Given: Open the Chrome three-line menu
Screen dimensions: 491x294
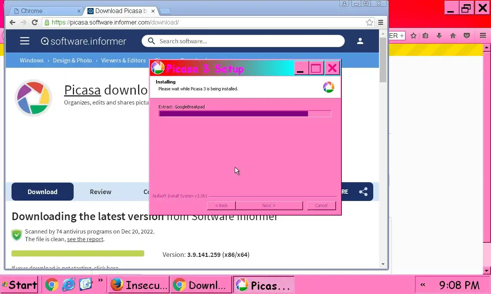Looking at the screenshot, I should [x=381, y=22].
